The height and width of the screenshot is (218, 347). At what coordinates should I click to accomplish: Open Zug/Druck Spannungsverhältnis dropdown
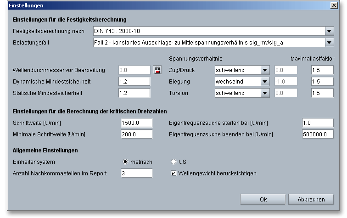pos(265,70)
